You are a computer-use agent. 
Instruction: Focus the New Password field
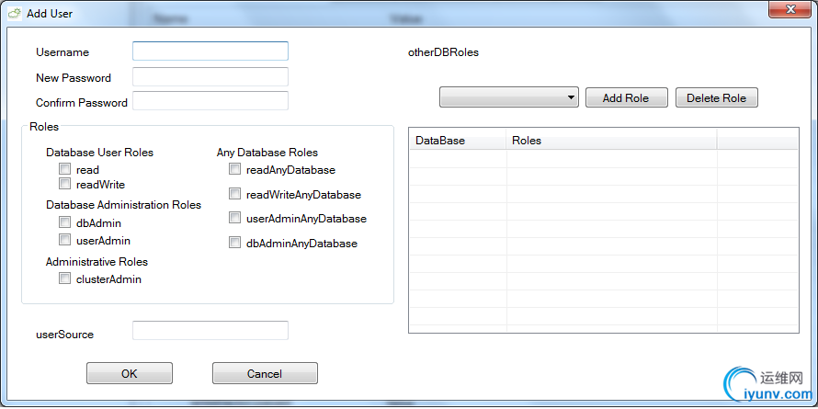point(210,76)
